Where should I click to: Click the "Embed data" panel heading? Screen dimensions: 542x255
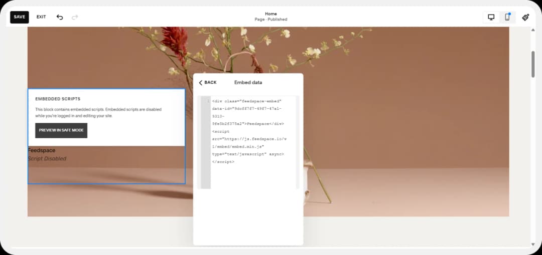(248, 83)
